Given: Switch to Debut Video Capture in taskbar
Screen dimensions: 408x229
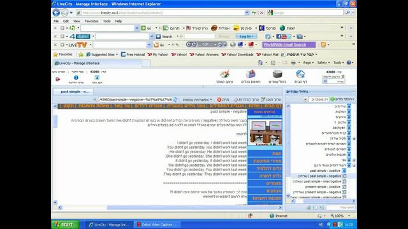Looking at the screenshot, I should (x=157, y=225).
